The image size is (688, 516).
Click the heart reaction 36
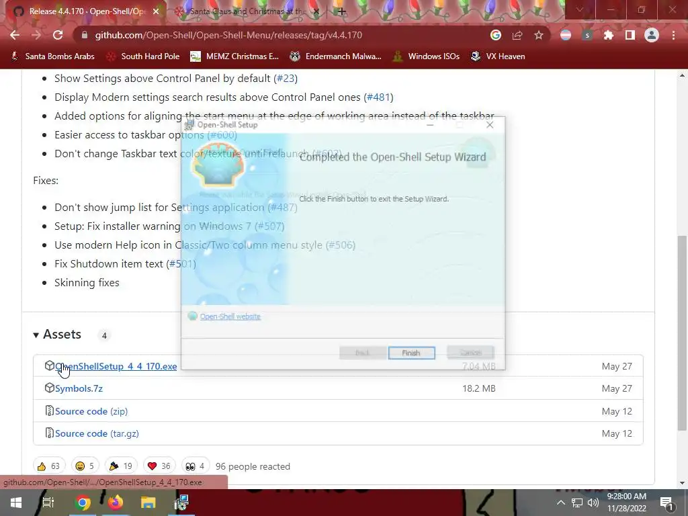point(159,466)
